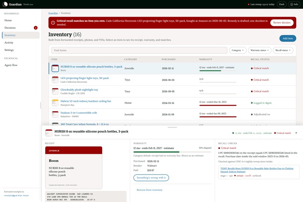Click the Walmart retailer value
The image size is (303, 202).
[x=152, y=166]
